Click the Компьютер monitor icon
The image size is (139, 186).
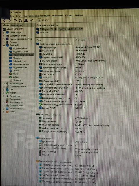point(7,33)
